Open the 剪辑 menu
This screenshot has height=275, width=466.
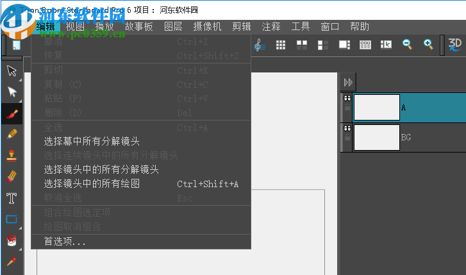point(241,27)
